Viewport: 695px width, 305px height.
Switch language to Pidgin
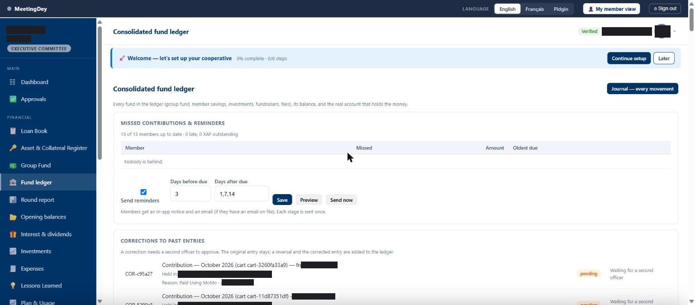pos(561,9)
